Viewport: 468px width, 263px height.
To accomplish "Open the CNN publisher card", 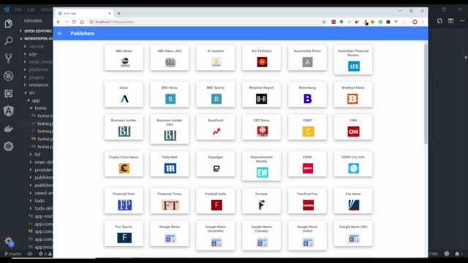I will tap(353, 127).
